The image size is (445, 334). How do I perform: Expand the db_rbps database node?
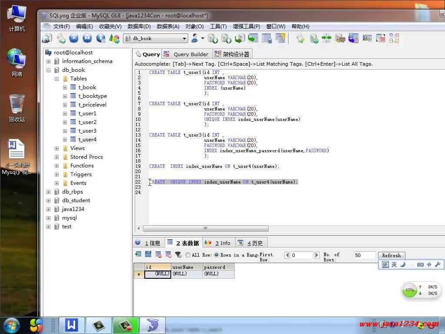point(49,192)
